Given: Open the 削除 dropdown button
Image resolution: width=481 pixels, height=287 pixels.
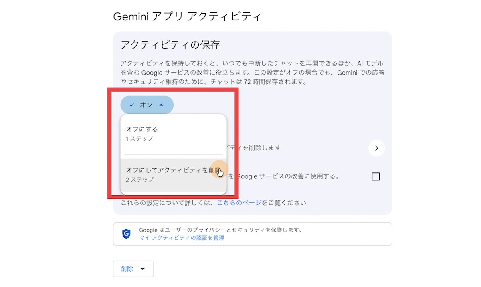Looking at the screenshot, I should [133, 269].
